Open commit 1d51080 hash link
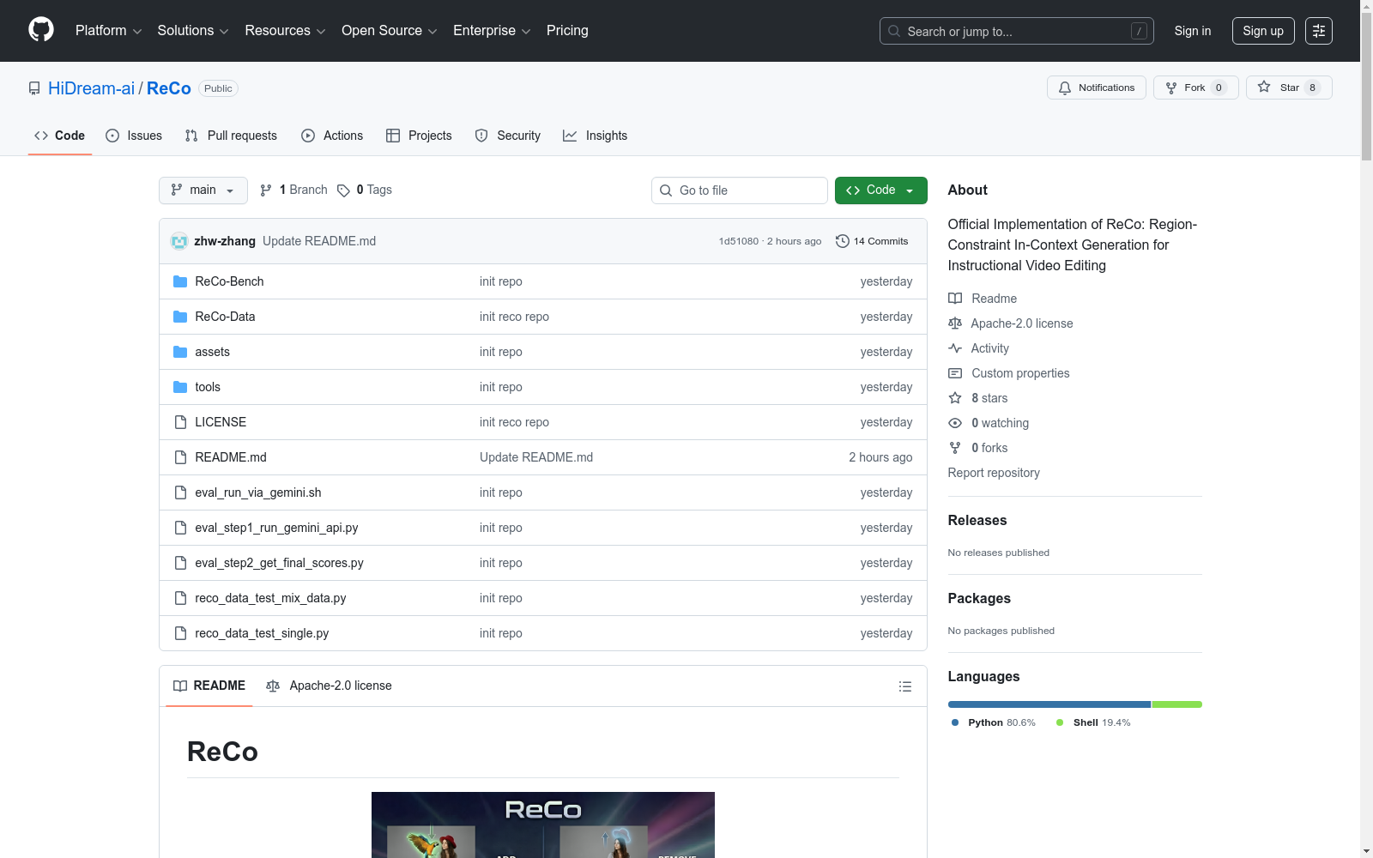The height and width of the screenshot is (858, 1373). pos(739,241)
